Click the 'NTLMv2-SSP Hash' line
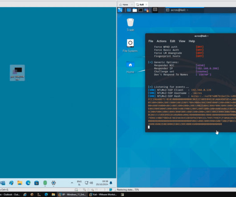Image resolution: width=236 pixels, height=197 pixels. coord(192,96)
